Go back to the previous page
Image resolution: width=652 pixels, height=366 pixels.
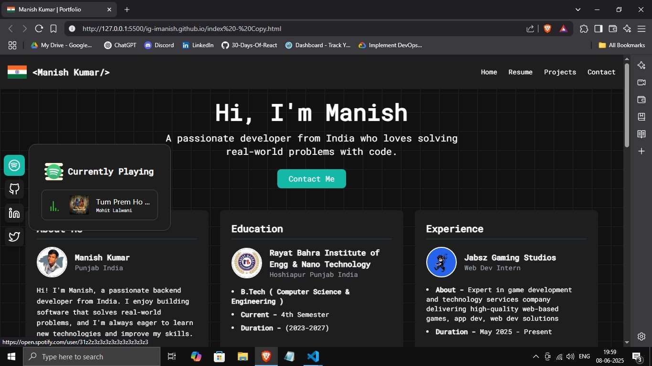pyautogui.click(x=11, y=29)
